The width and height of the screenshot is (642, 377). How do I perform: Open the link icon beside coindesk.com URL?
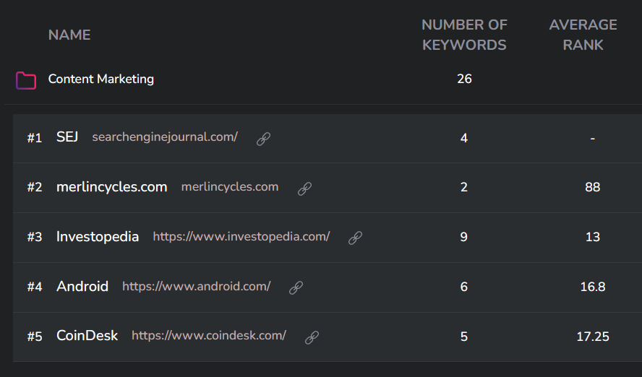[x=312, y=337]
